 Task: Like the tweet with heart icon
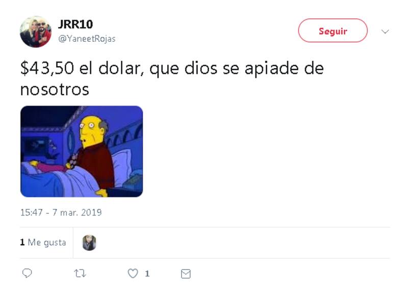click(x=133, y=274)
